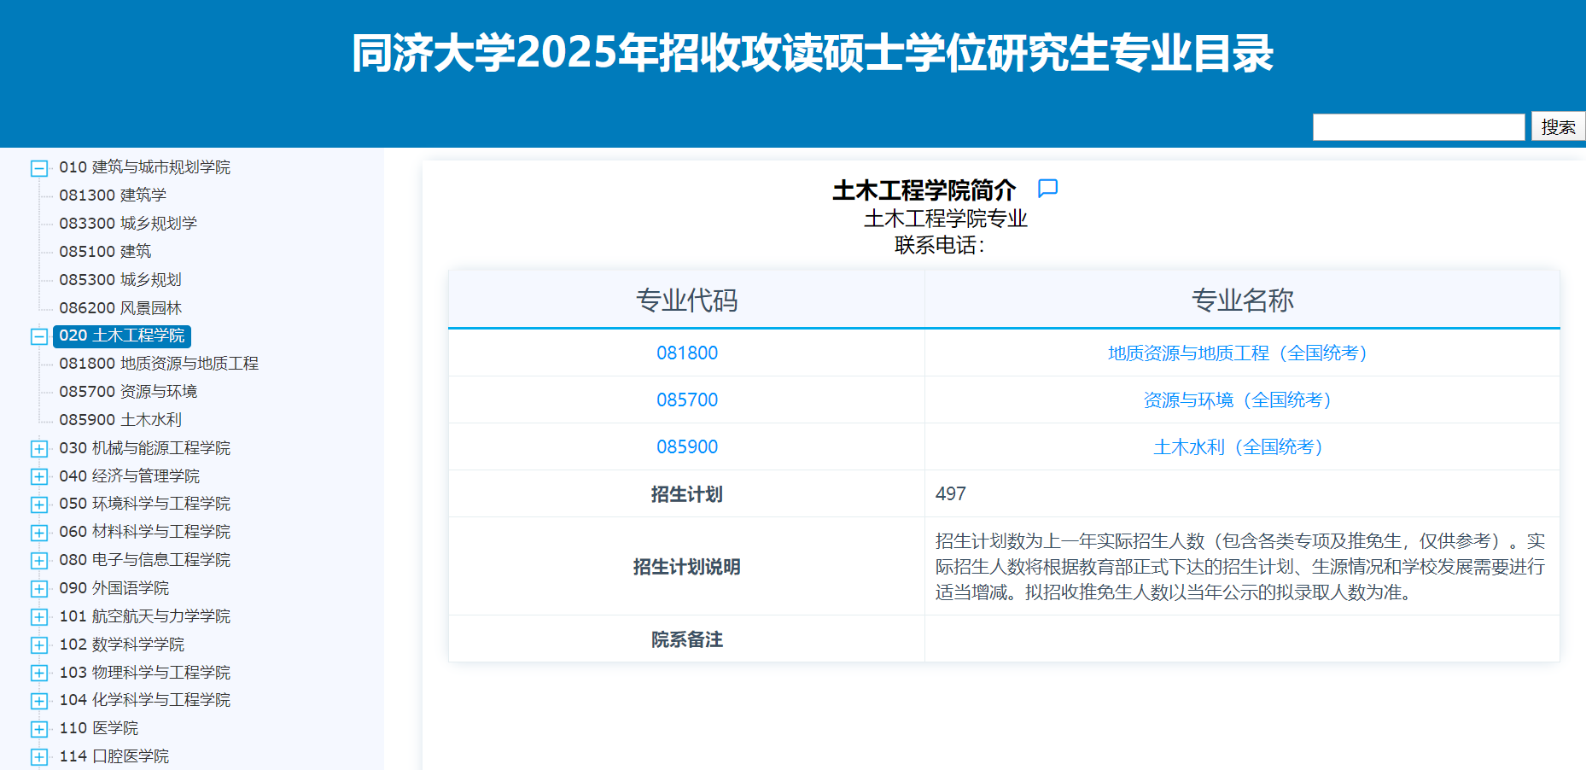Open major code link 081800 in table
This screenshot has width=1586, height=770.
pyautogui.click(x=687, y=353)
